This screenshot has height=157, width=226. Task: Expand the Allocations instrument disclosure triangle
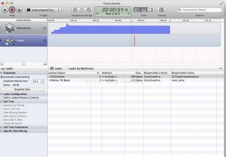click(1, 28)
